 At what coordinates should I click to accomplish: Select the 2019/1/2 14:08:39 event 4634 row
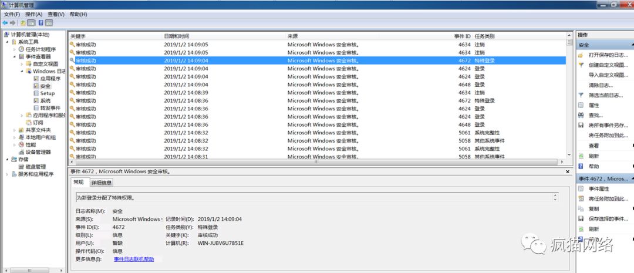click(x=317, y=93)
